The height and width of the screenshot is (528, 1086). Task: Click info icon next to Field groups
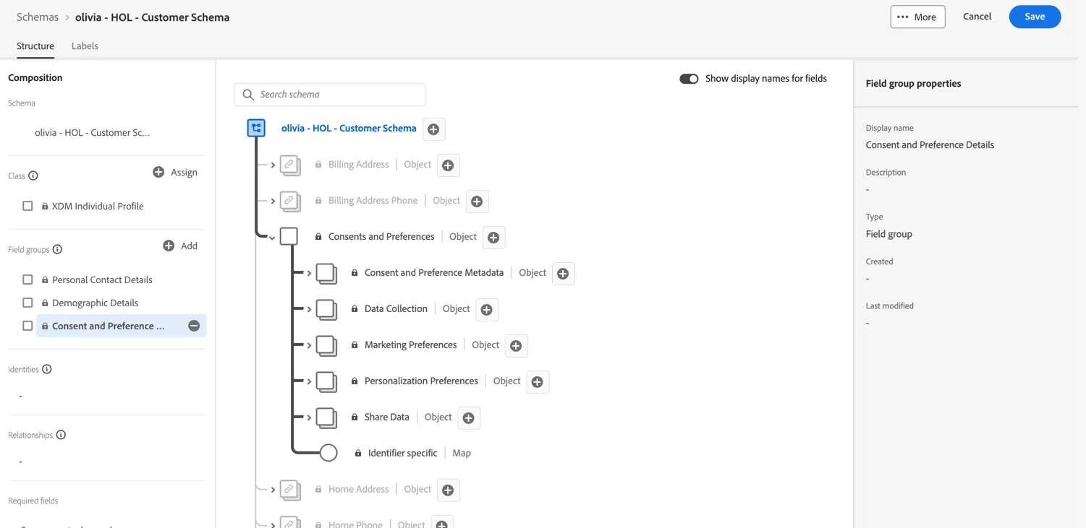coord(57,249)
